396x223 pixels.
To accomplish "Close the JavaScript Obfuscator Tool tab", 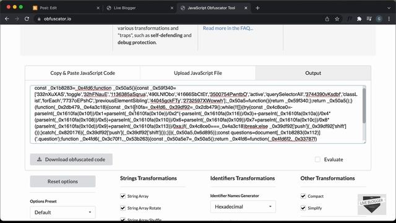I will coord(246,8).
